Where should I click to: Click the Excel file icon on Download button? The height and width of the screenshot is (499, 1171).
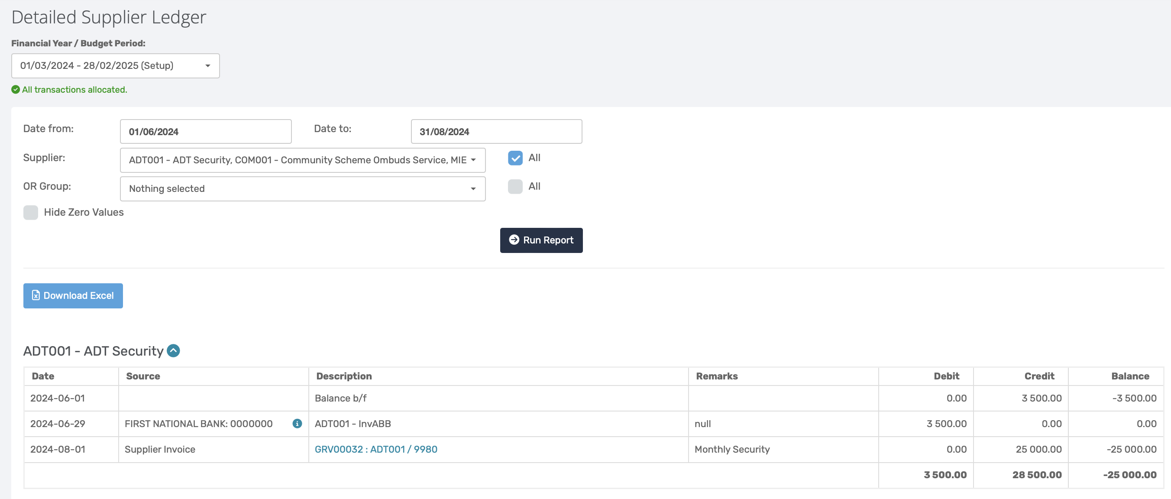36,295
